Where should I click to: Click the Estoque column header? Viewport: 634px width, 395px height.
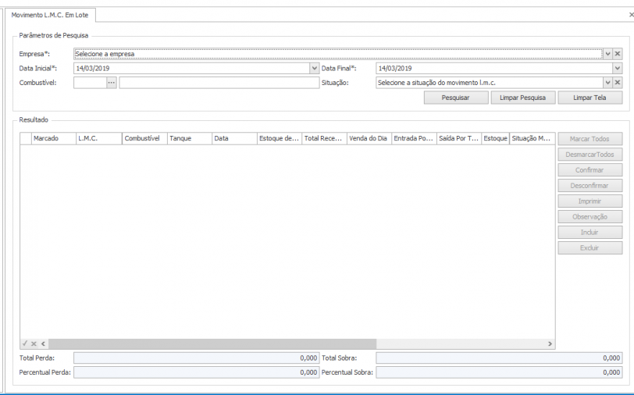click(495, 138)
